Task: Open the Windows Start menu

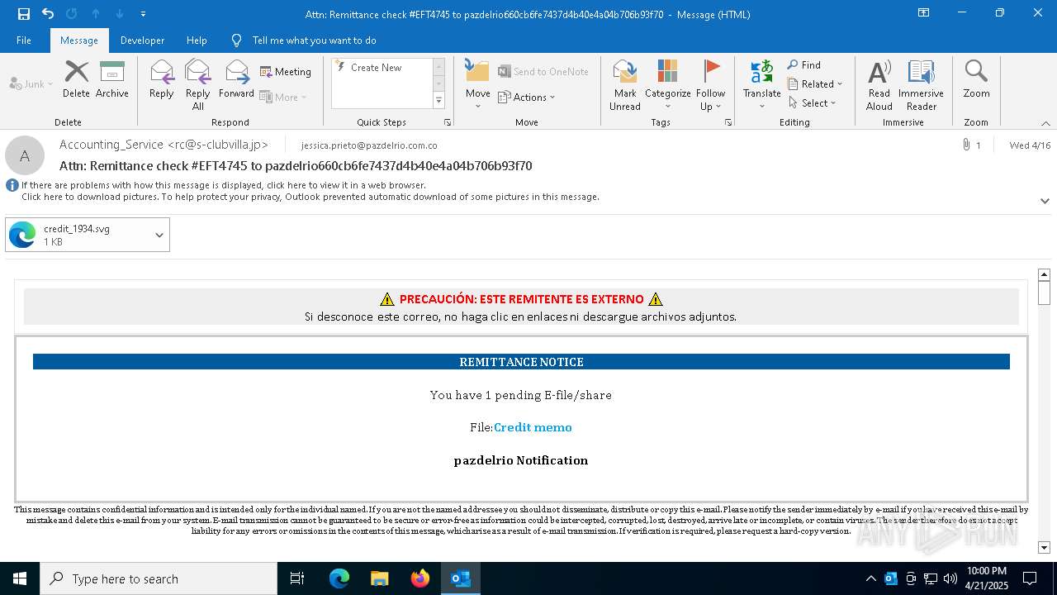Action: tap(19, 578)
